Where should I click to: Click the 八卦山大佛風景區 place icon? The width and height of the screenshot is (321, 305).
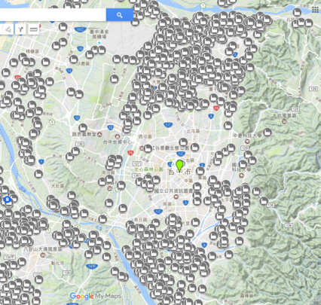[43, 255]
